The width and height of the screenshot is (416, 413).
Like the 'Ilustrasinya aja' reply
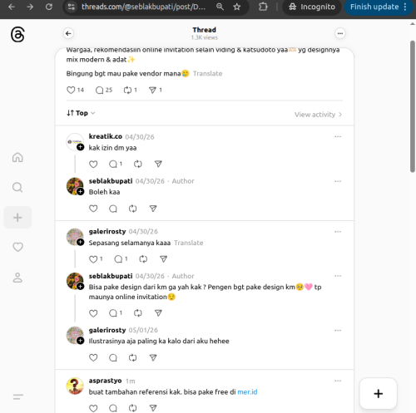tap(93, 357)
